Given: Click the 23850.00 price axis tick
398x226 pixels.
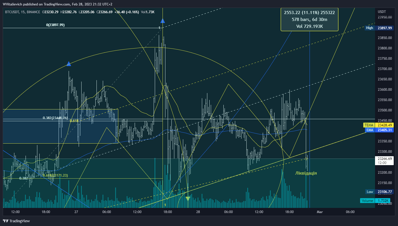Looking at the screenshot, I should coord(385,38).
